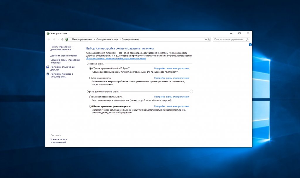Collapse additional plans with the round chevron

tap(191, 91)
